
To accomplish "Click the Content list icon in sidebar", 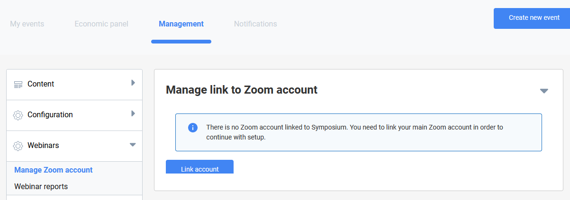I will 18,85.
